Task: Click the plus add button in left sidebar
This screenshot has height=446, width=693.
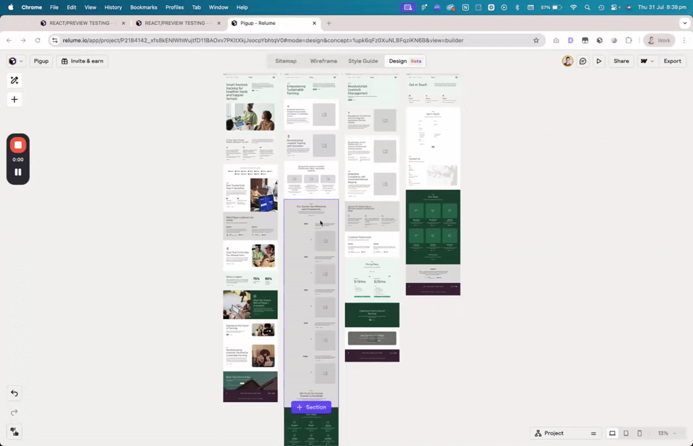Action: 14,99
